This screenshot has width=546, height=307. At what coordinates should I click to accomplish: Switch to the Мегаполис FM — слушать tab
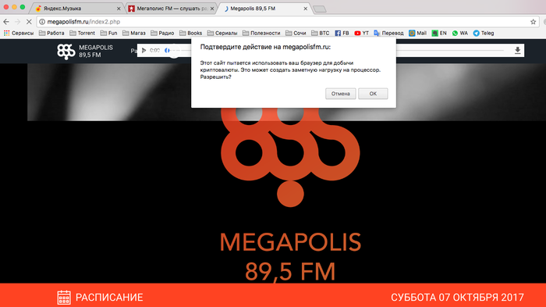171,9
